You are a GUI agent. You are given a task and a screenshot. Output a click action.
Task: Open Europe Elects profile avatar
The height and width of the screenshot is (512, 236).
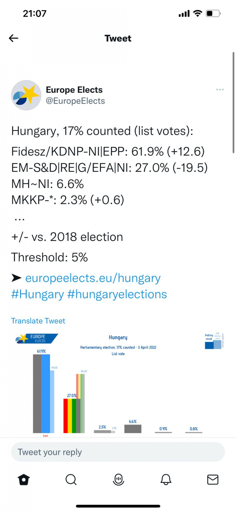(26, 95)
